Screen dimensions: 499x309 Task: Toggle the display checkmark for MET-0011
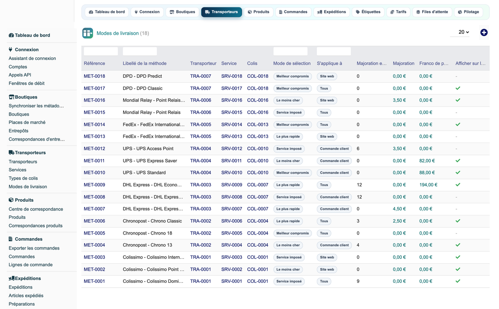458,161
